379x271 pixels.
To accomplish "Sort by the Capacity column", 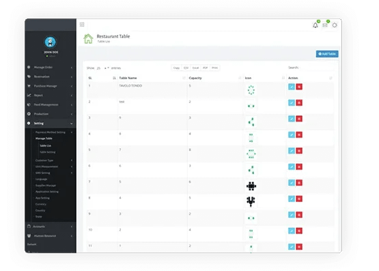I will click(215, 78).
